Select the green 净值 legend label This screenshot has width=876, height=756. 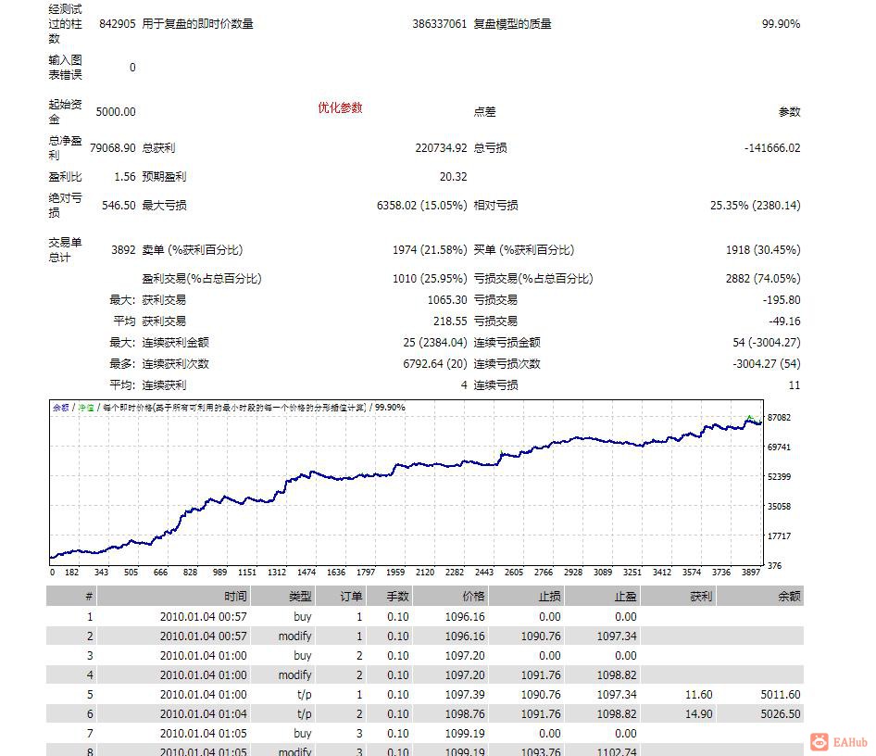[x=87, y=406]
